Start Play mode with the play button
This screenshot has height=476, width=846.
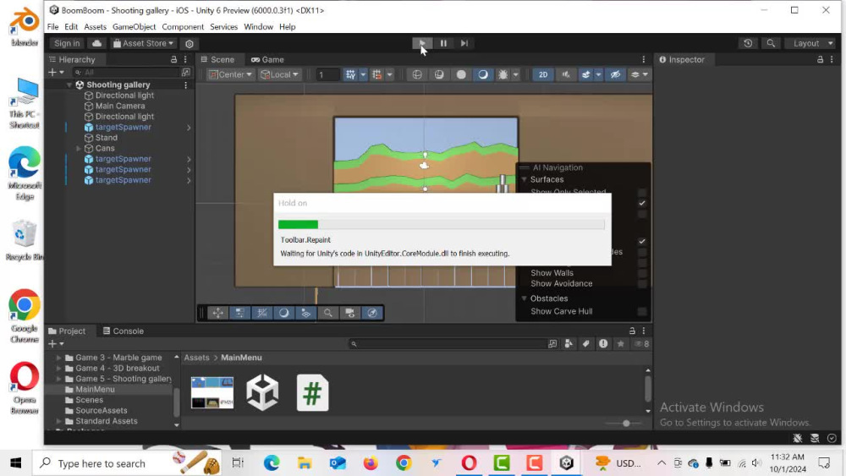(422, 43)
